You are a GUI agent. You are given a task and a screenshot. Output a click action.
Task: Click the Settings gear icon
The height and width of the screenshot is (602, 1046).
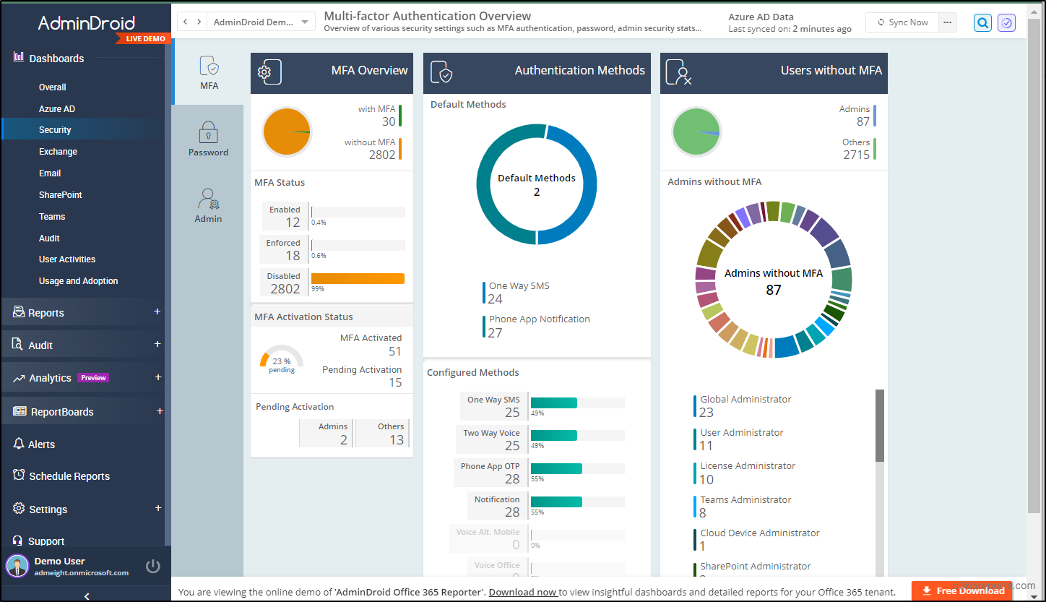pos(19,508)
